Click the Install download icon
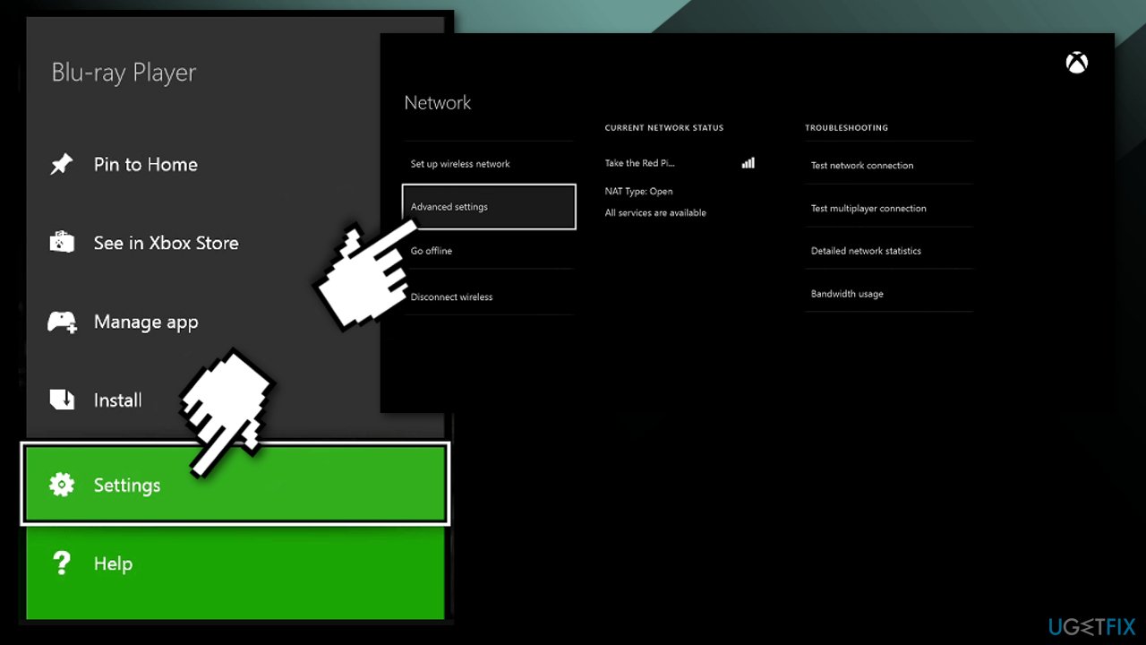Image resolution: width=1146 pixels, height=645 pixels. pyautogui.click(x=61, y=400)
